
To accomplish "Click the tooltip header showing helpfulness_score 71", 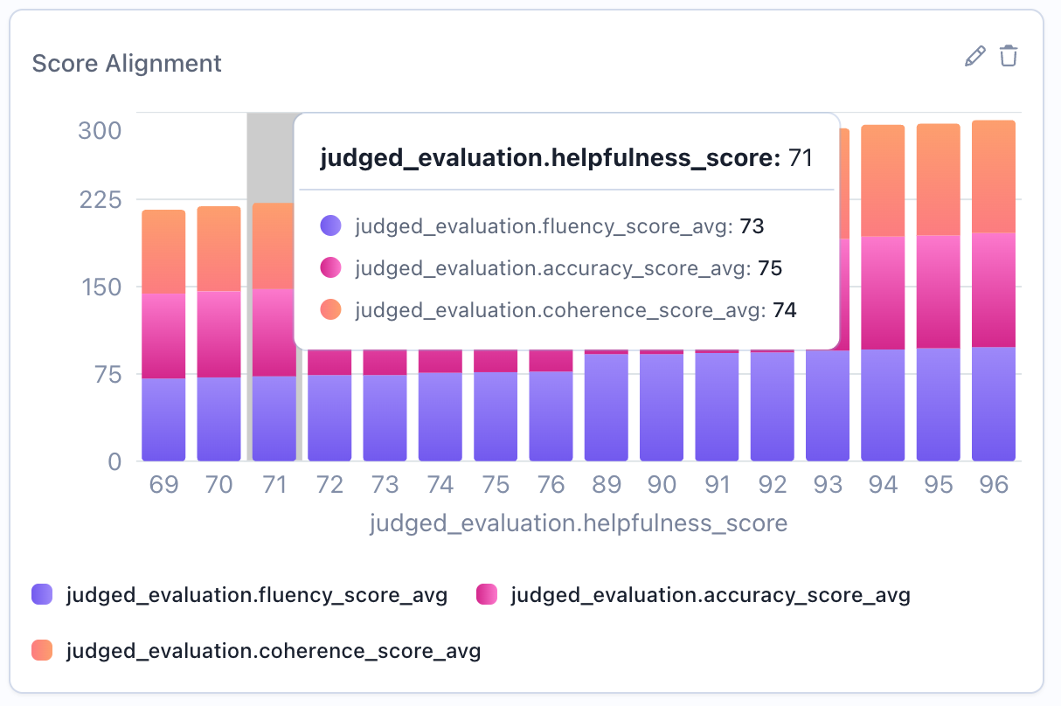I will point(566,158).
